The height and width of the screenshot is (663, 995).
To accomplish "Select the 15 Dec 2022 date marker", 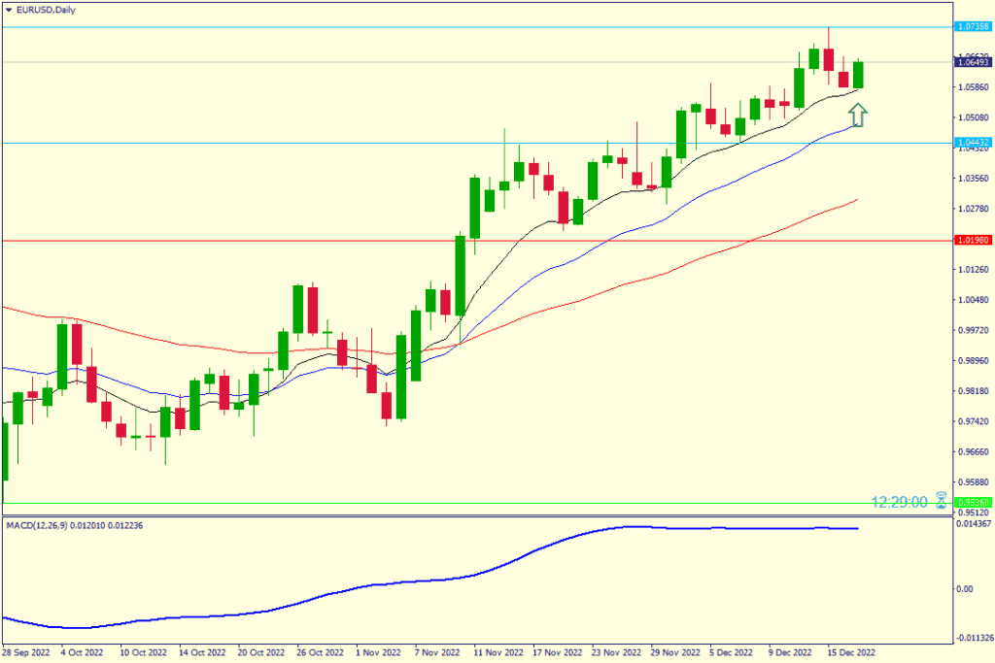I will point(853,653).
